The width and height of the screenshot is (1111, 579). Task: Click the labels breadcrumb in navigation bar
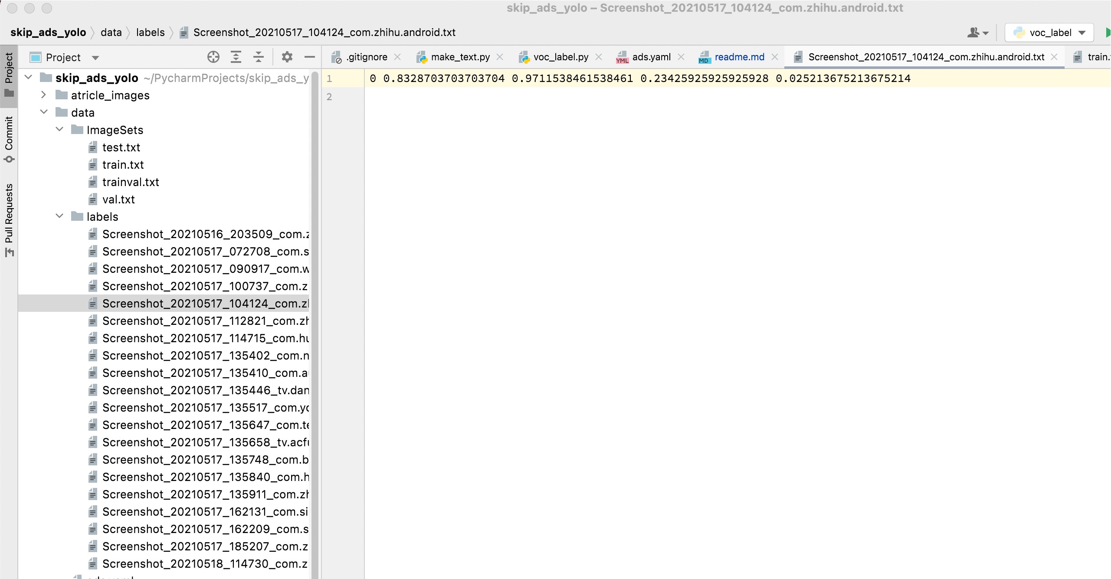click(150, 33)
